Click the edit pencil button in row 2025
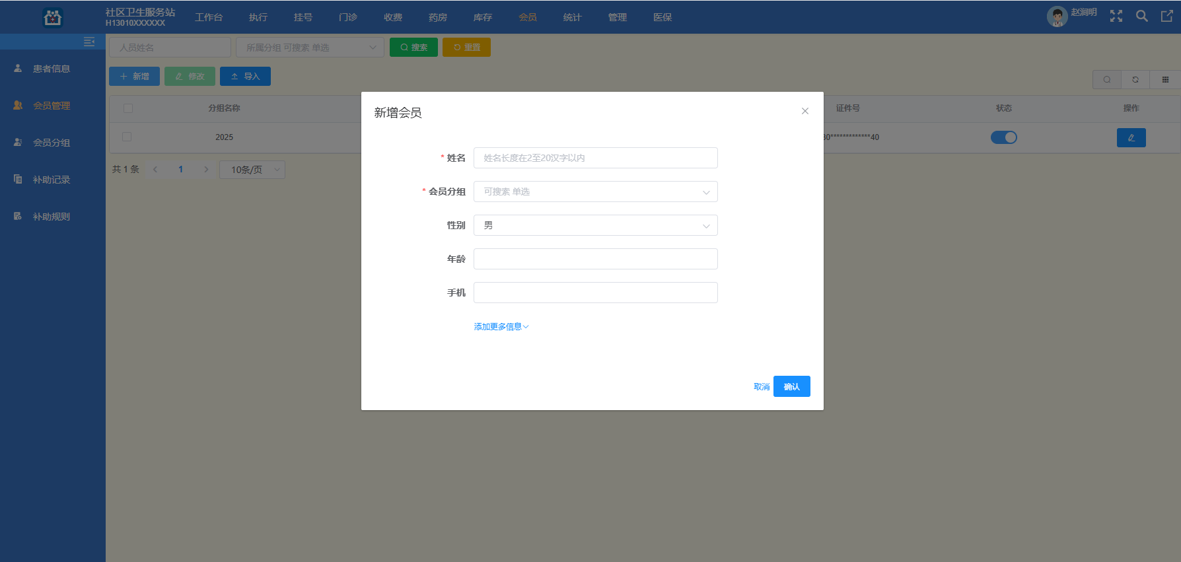Viewport: 1181px width, 562px height. pyautogui.click(x=1131, y=137)
